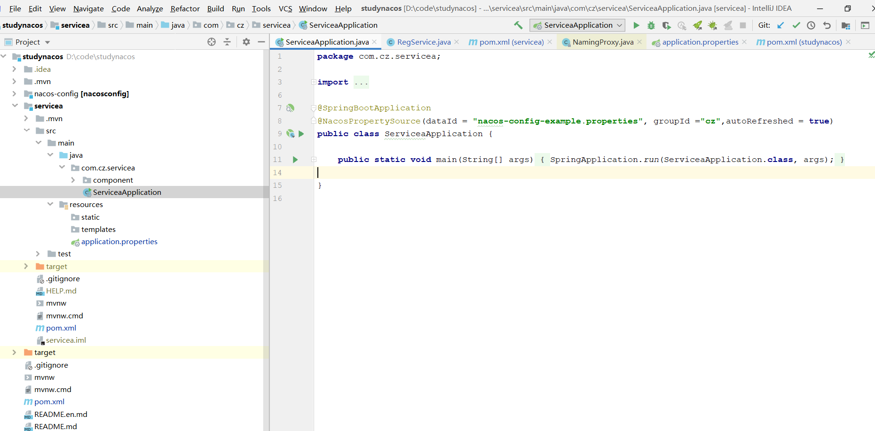This screenshot has width=875, height=431.
Task: Switch to the pom.xml (studynacos) tab
Action: [x=804, y=42]
